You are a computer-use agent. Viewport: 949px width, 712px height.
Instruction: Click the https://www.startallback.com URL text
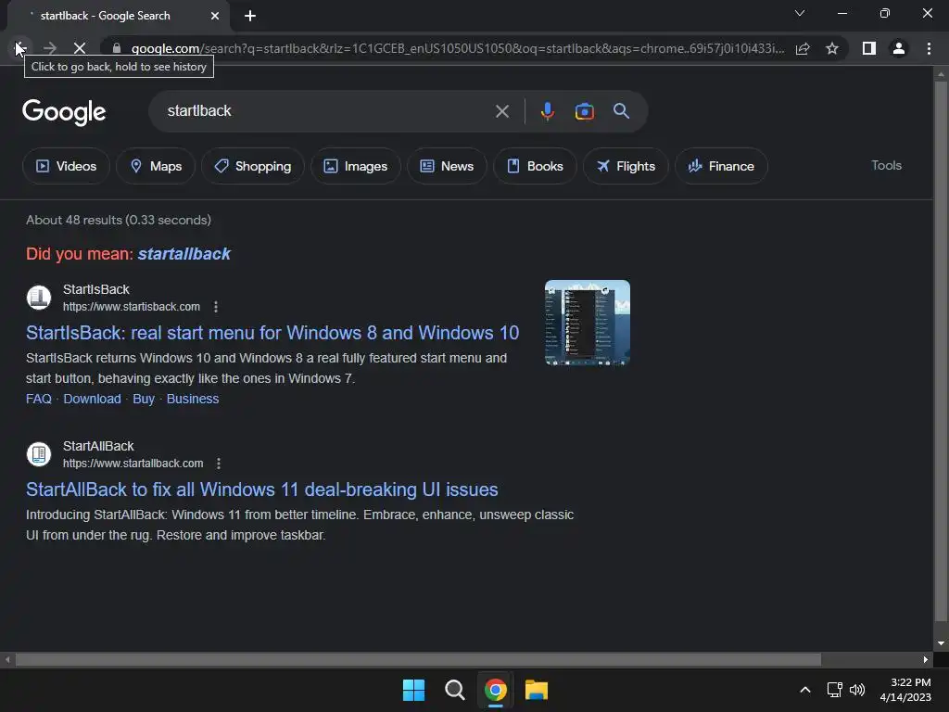pos(133,464)
